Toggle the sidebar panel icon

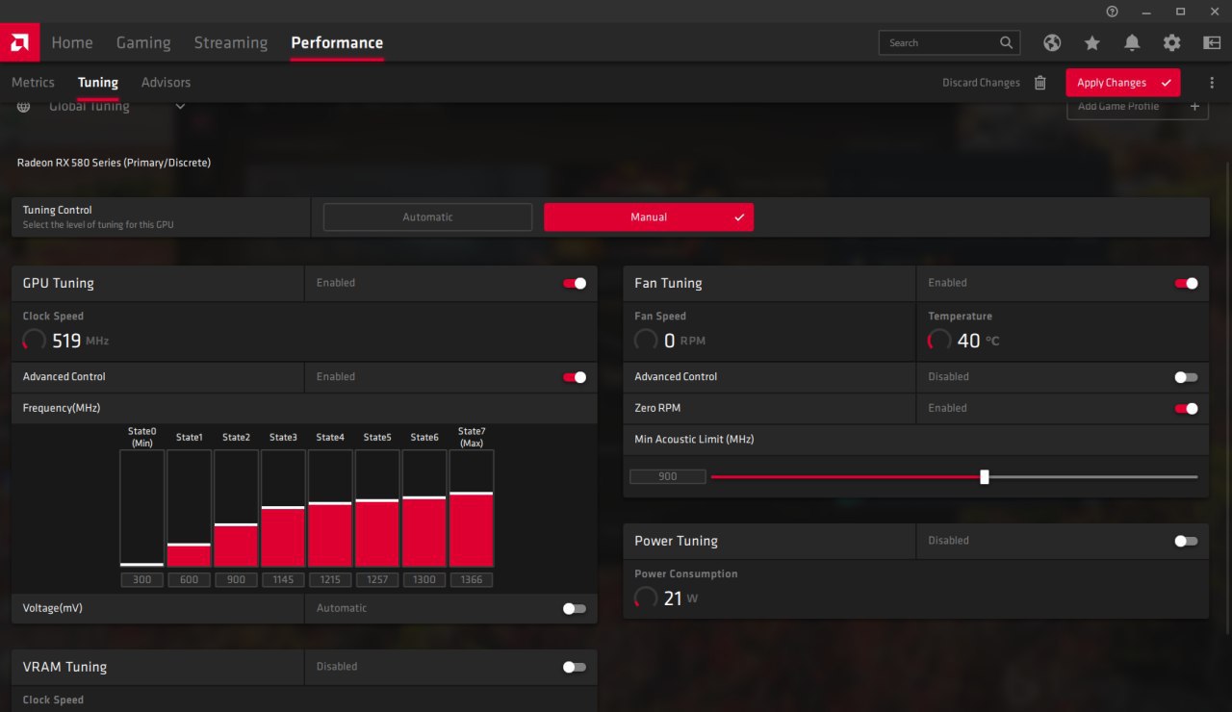(1212, 42)
